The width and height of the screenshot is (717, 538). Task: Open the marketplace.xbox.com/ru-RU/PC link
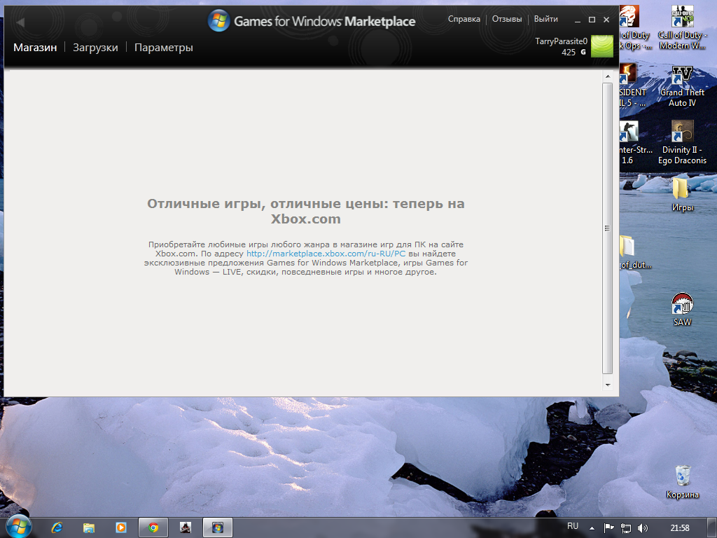(x=326, y=253)
